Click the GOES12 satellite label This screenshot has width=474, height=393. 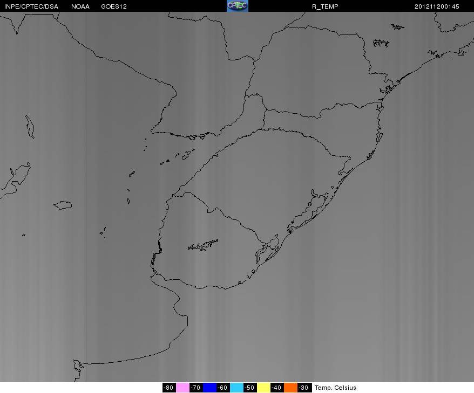pos(114,6)
